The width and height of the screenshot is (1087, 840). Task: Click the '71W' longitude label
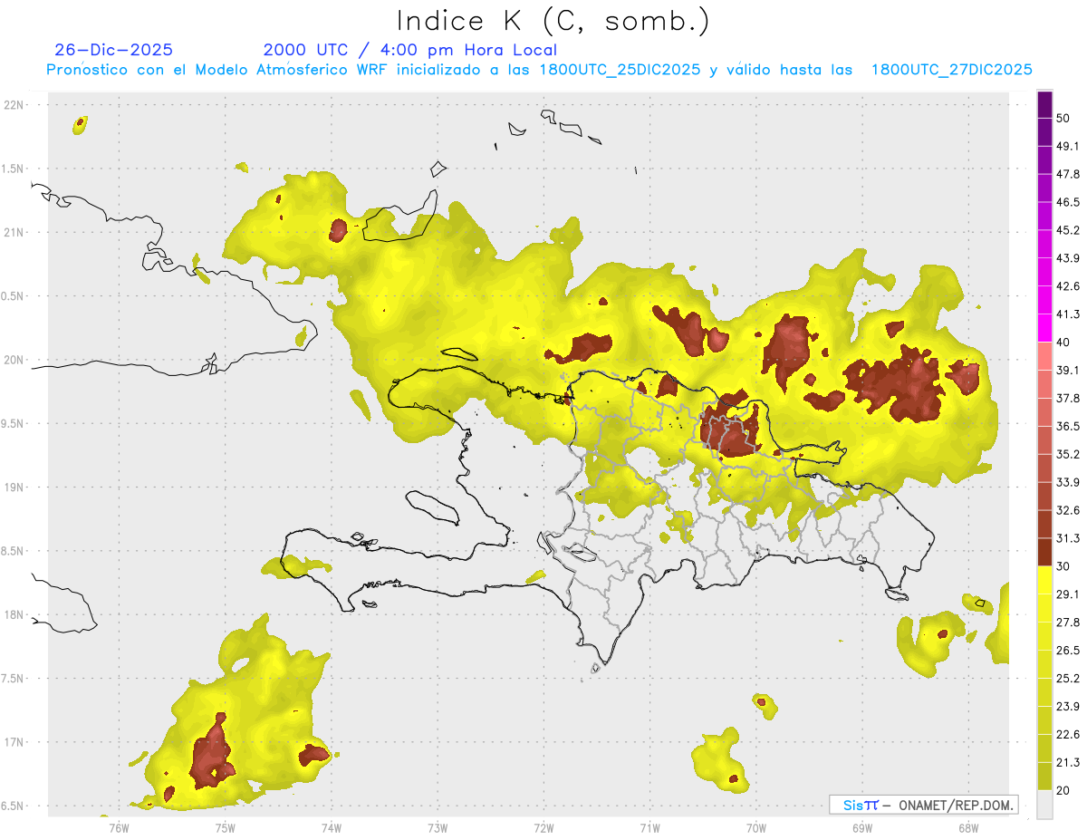(649, 827)
